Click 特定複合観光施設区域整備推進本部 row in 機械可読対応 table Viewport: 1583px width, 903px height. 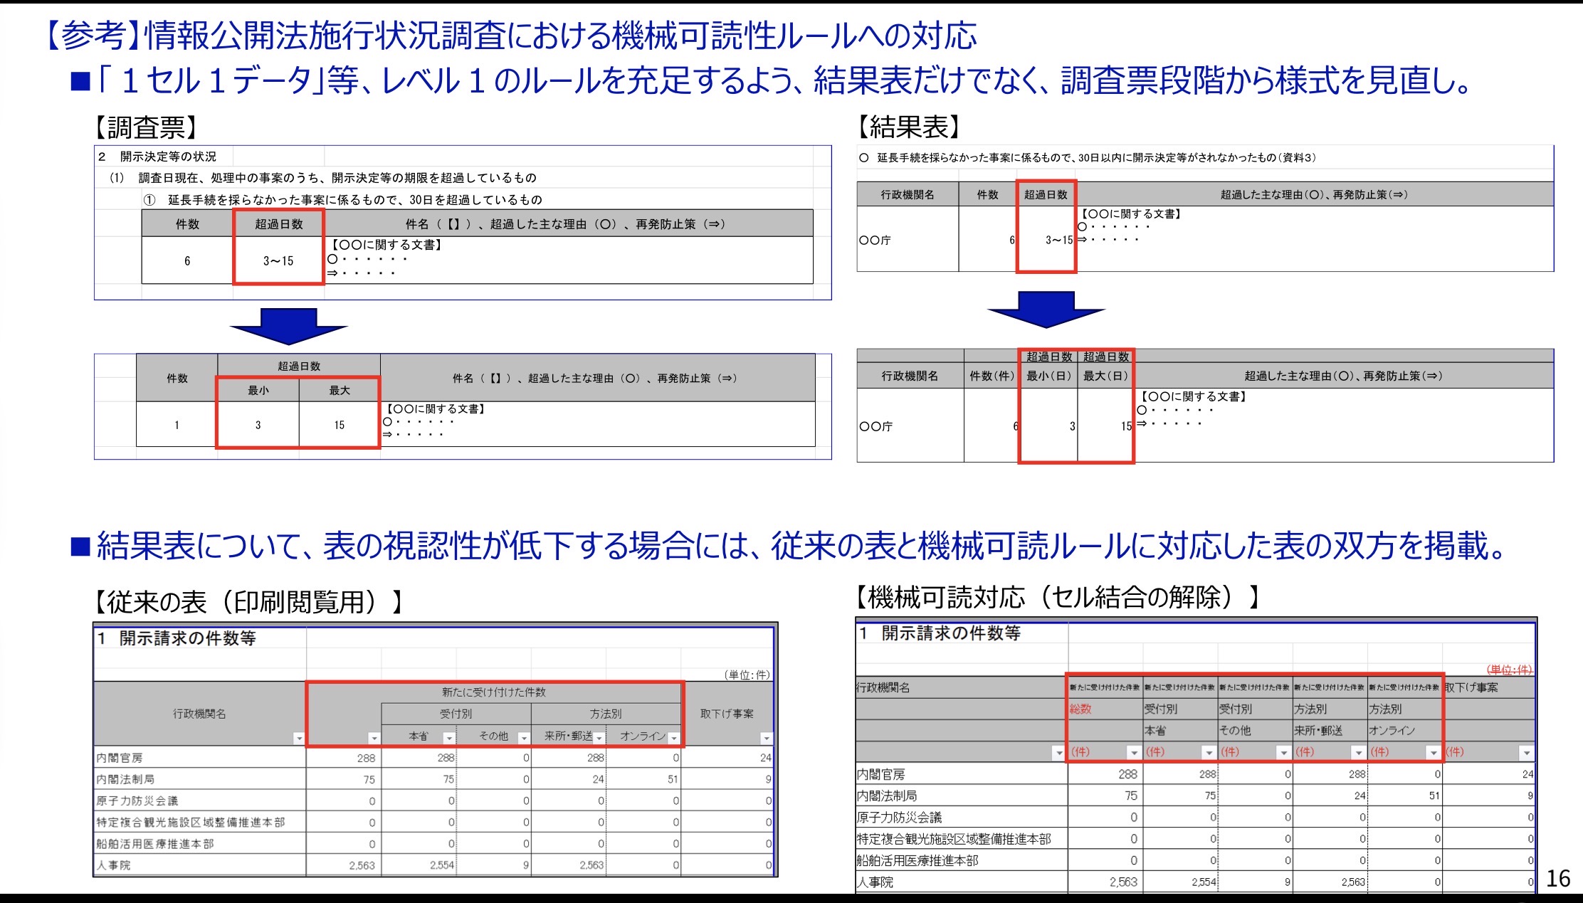(1195, 839)
